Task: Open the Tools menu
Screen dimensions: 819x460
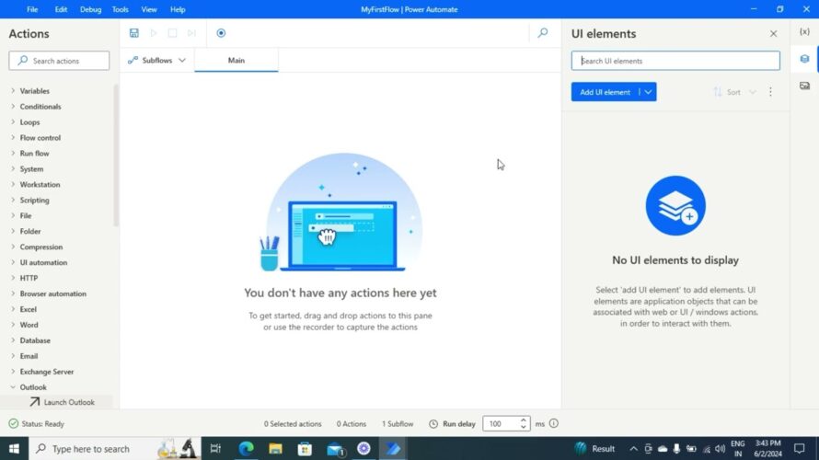Action: coord(121,9)
